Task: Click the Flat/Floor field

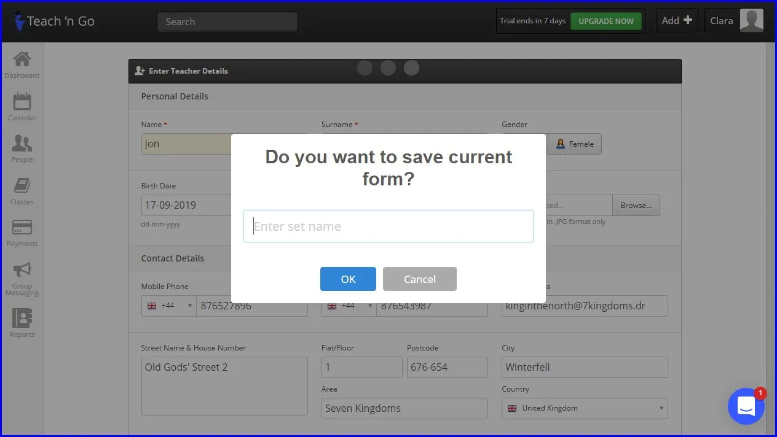Action: coord(361,367)
